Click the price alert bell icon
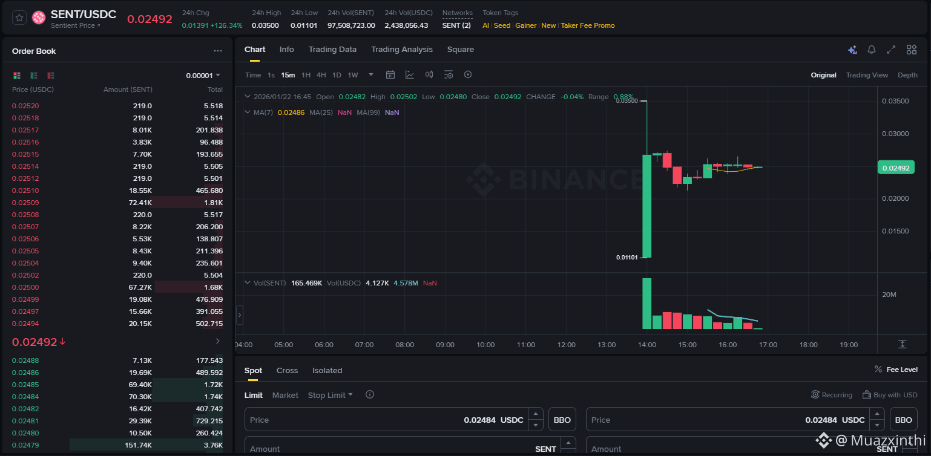 point(872,50)
